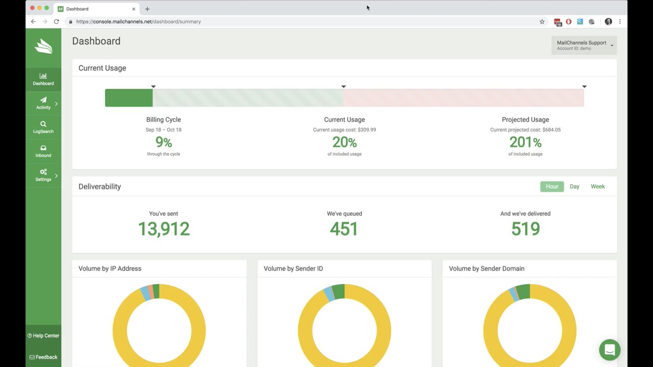This screenshot has height=367, width=653.
Task: Open the MailChannels Support account dropdown
Action: coord(584,45)
